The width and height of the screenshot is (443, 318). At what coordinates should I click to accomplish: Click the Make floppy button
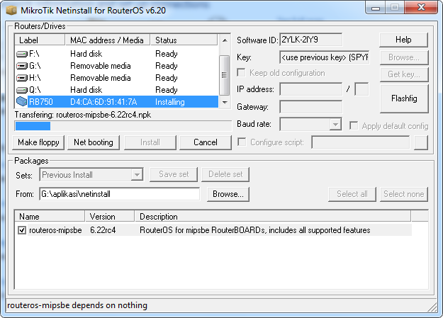(x=38, y=142)
